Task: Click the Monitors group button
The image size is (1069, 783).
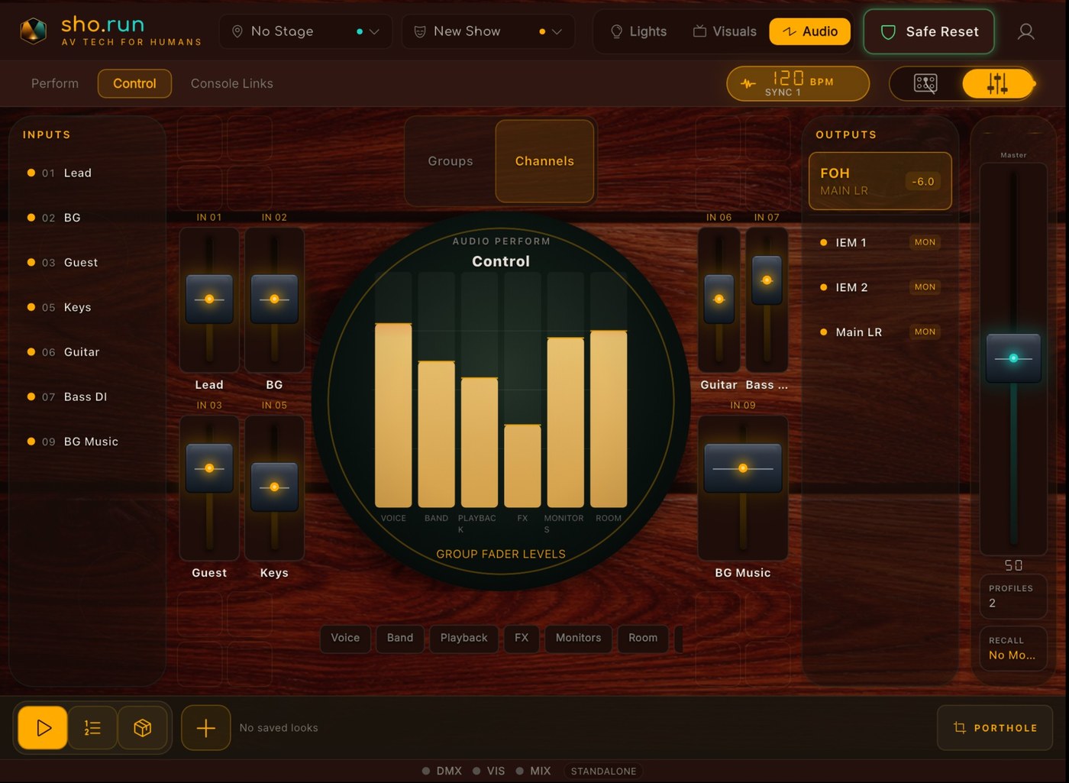Action: point(578,638)
